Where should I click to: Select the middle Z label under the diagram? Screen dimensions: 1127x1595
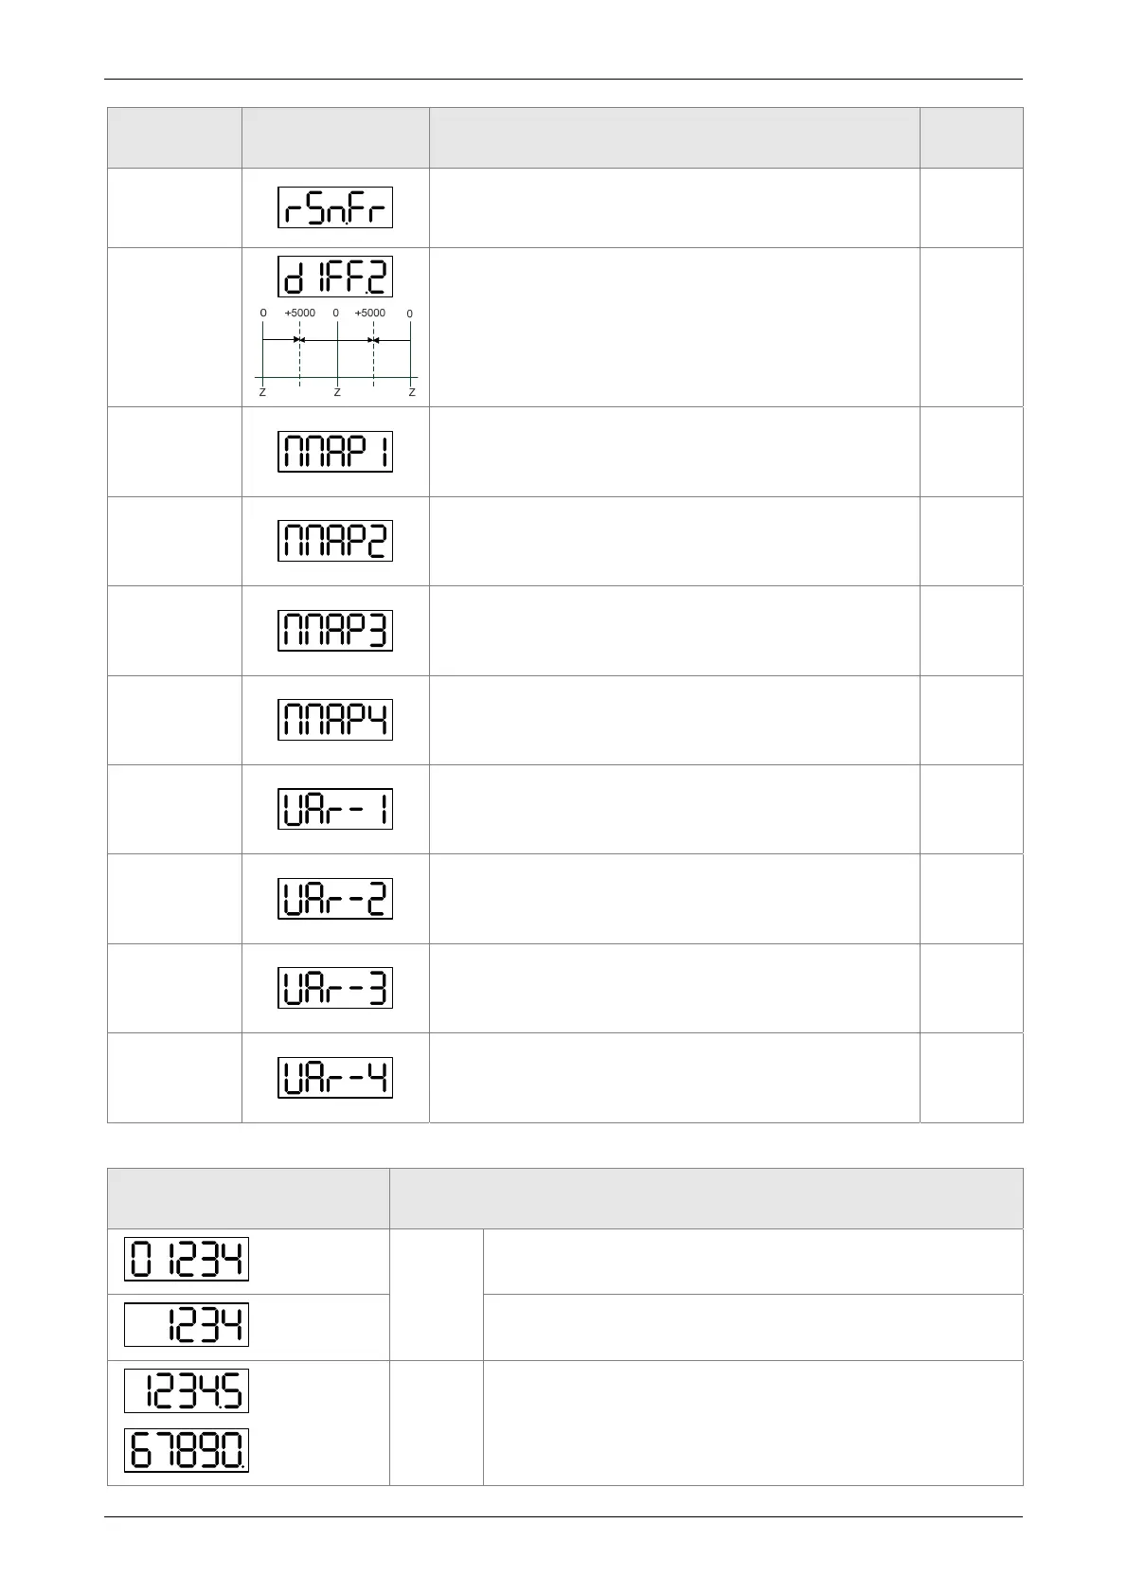click(x=337, y=392)
